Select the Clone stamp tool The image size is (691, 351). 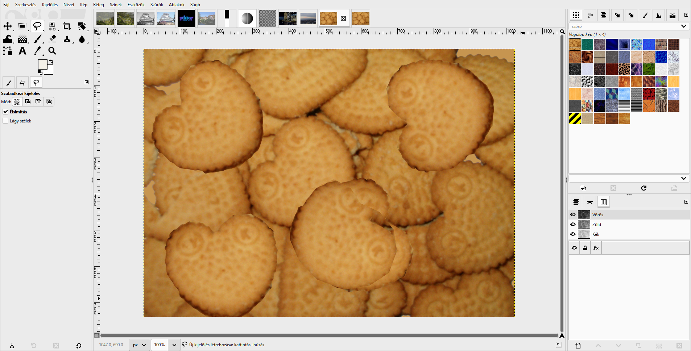click(x=67, y=39)
